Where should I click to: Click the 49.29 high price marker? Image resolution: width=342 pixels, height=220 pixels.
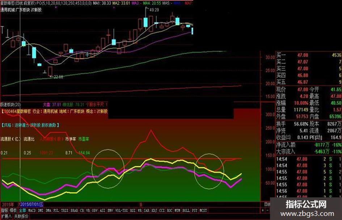click(154, 10)
